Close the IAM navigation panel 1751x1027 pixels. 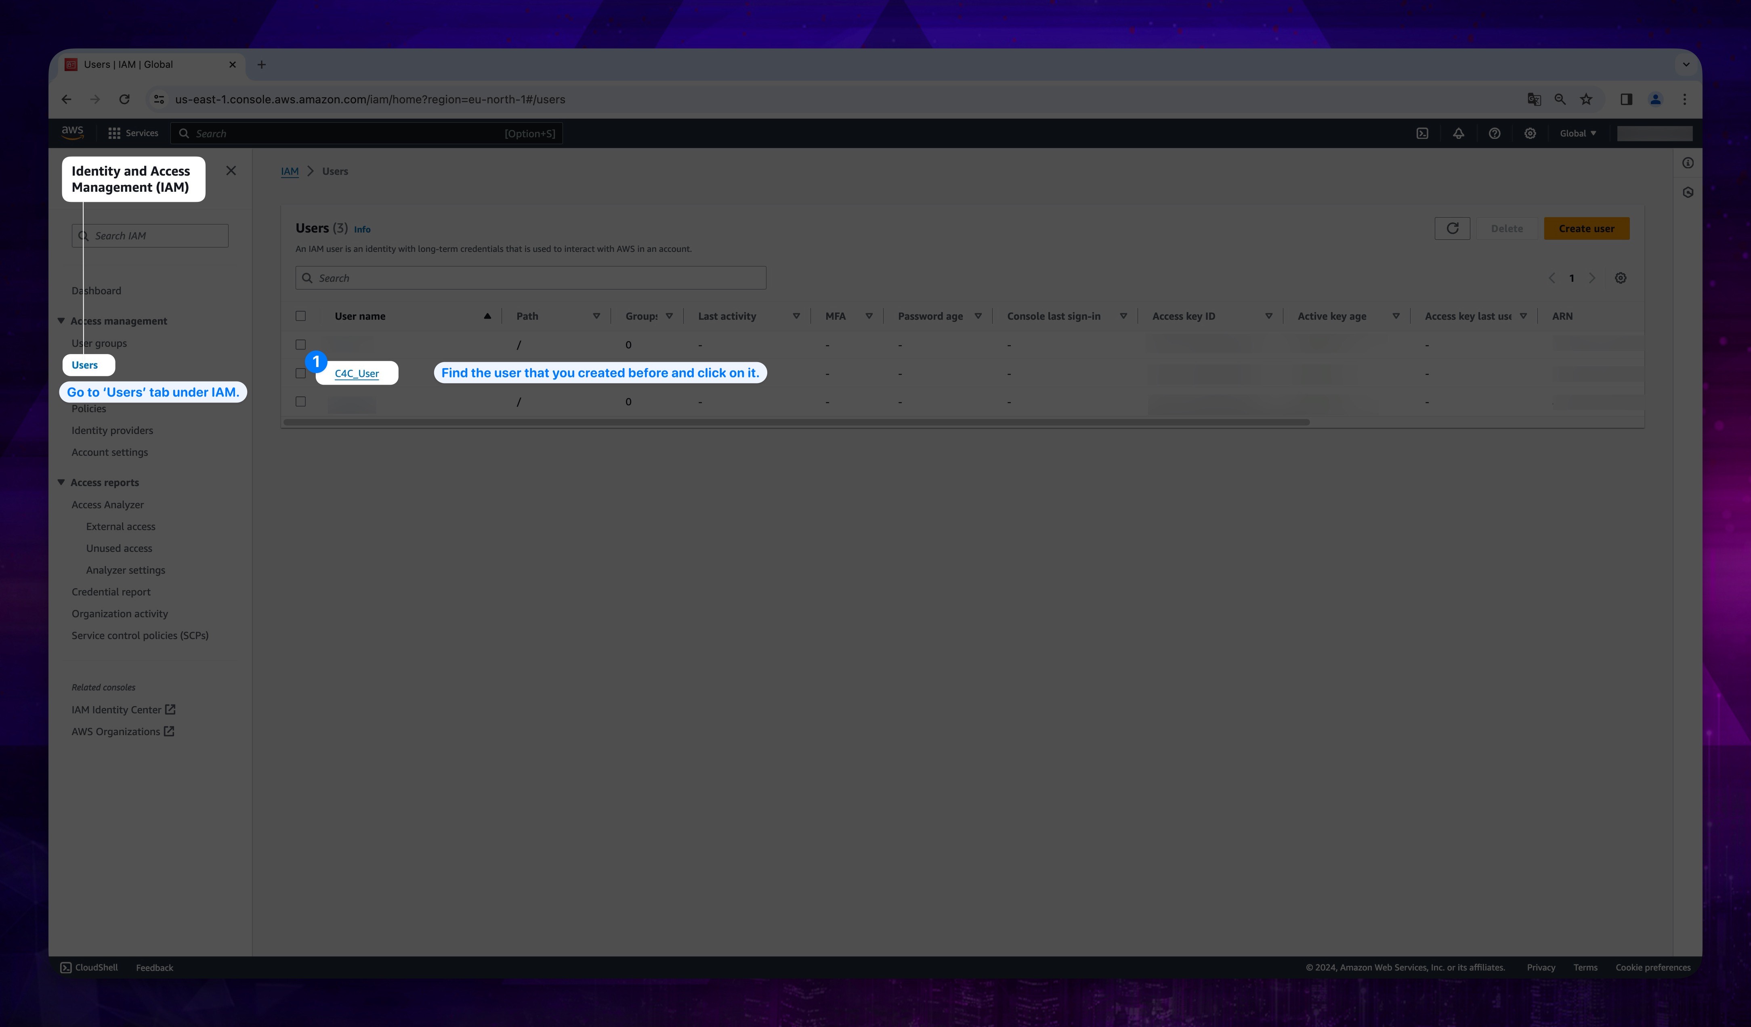coord(231,171)
